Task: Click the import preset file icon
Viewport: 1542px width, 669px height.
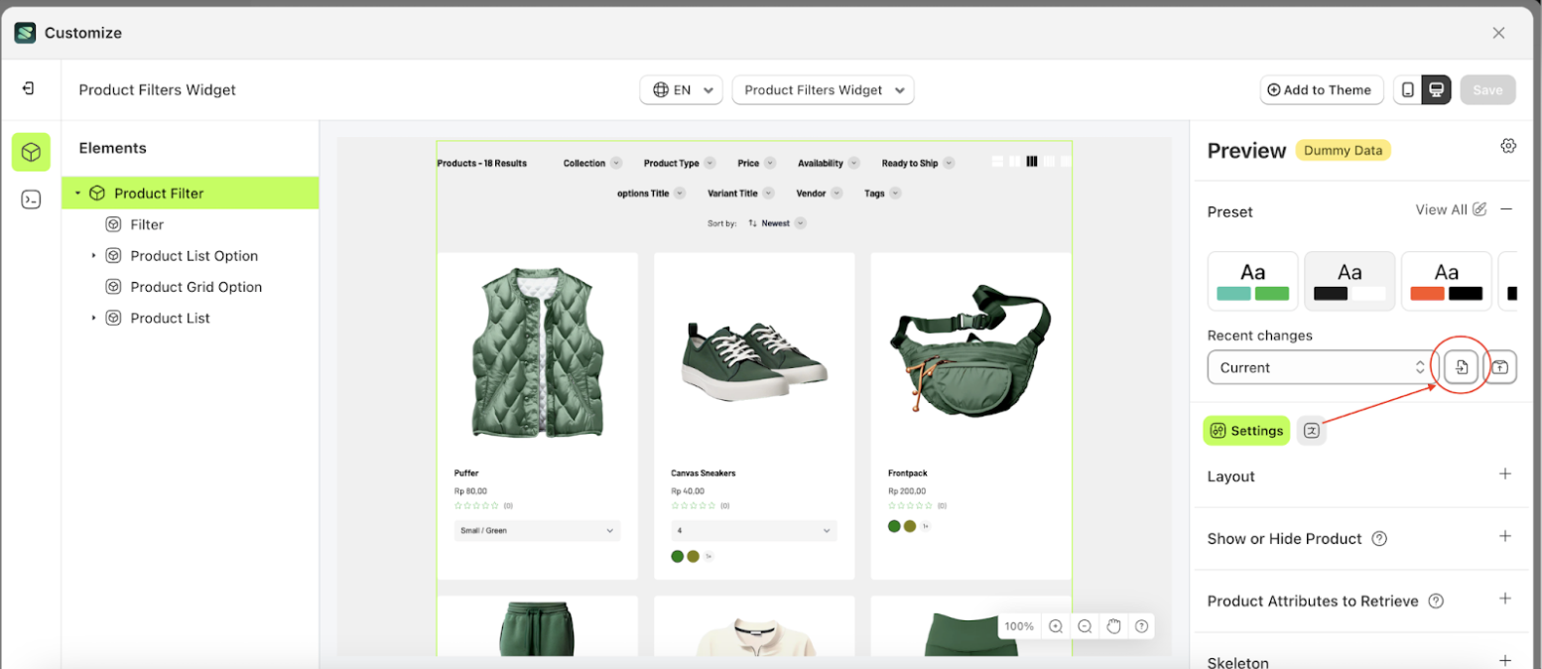Action: (1461, 367)
